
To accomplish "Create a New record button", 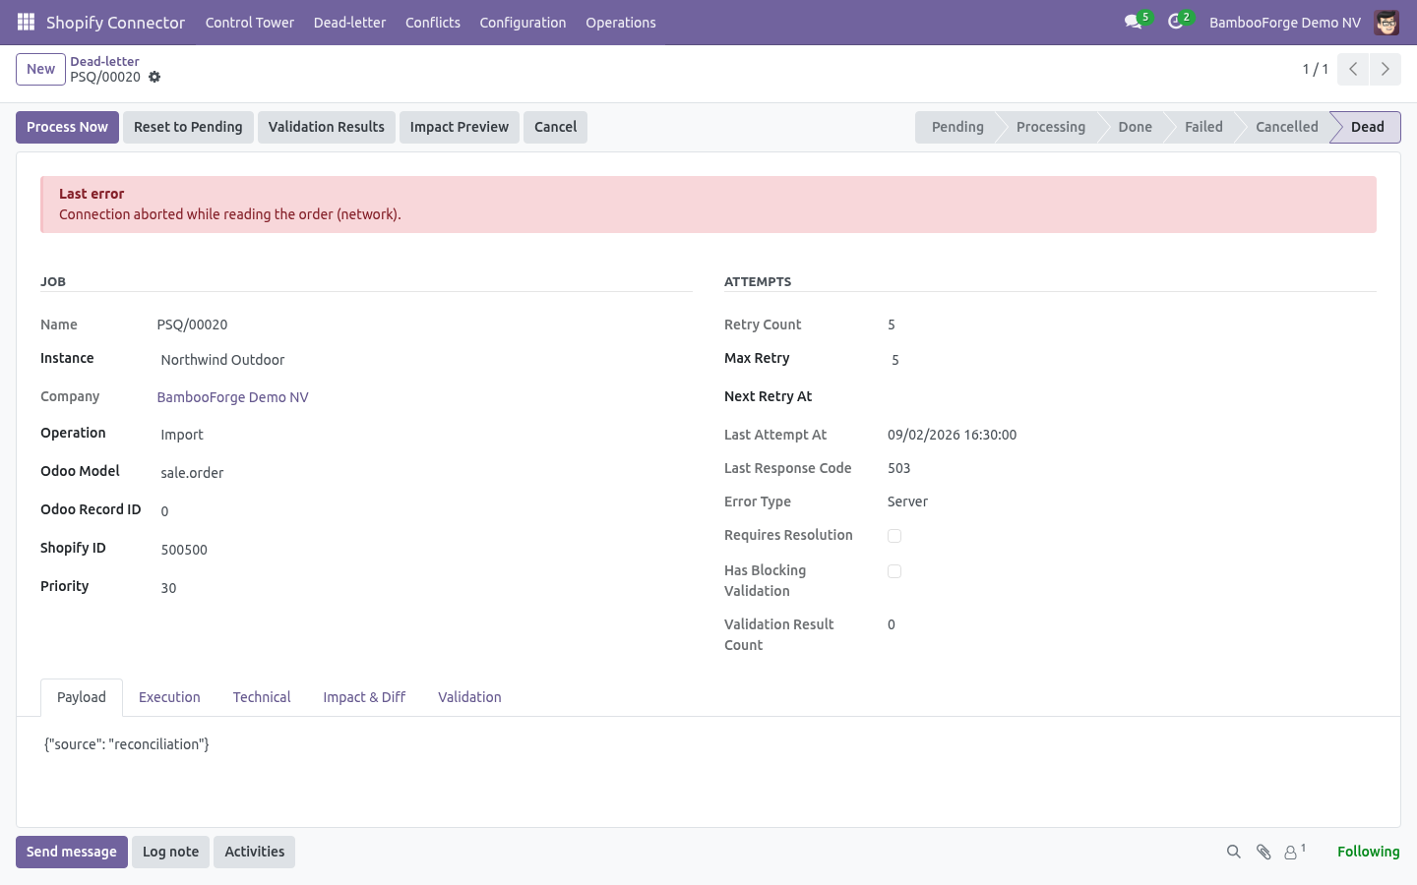I will click(x=40, y=69).
